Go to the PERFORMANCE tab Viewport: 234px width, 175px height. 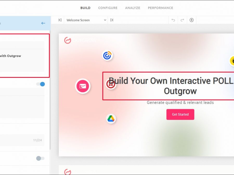(x=160, y=8)
